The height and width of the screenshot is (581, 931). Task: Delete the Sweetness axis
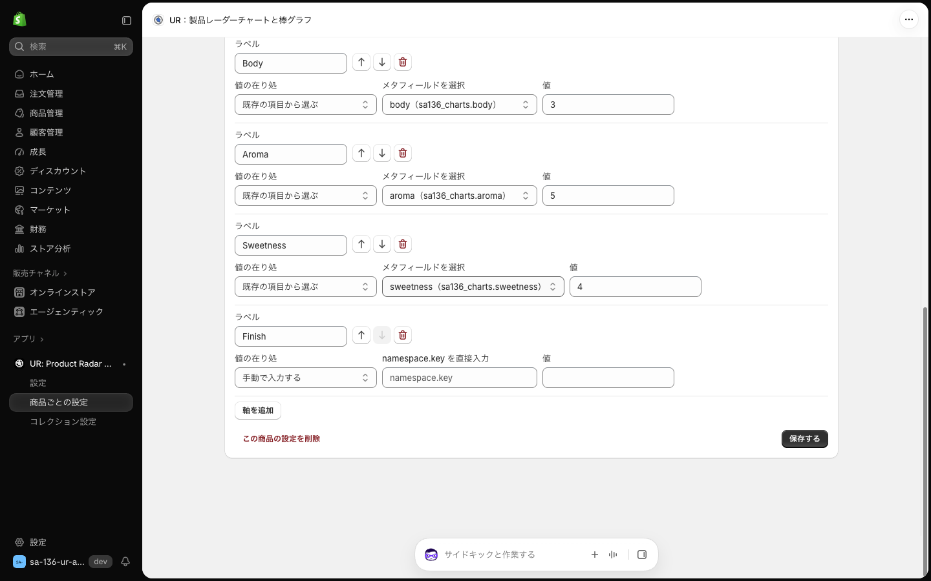[403, 244]
